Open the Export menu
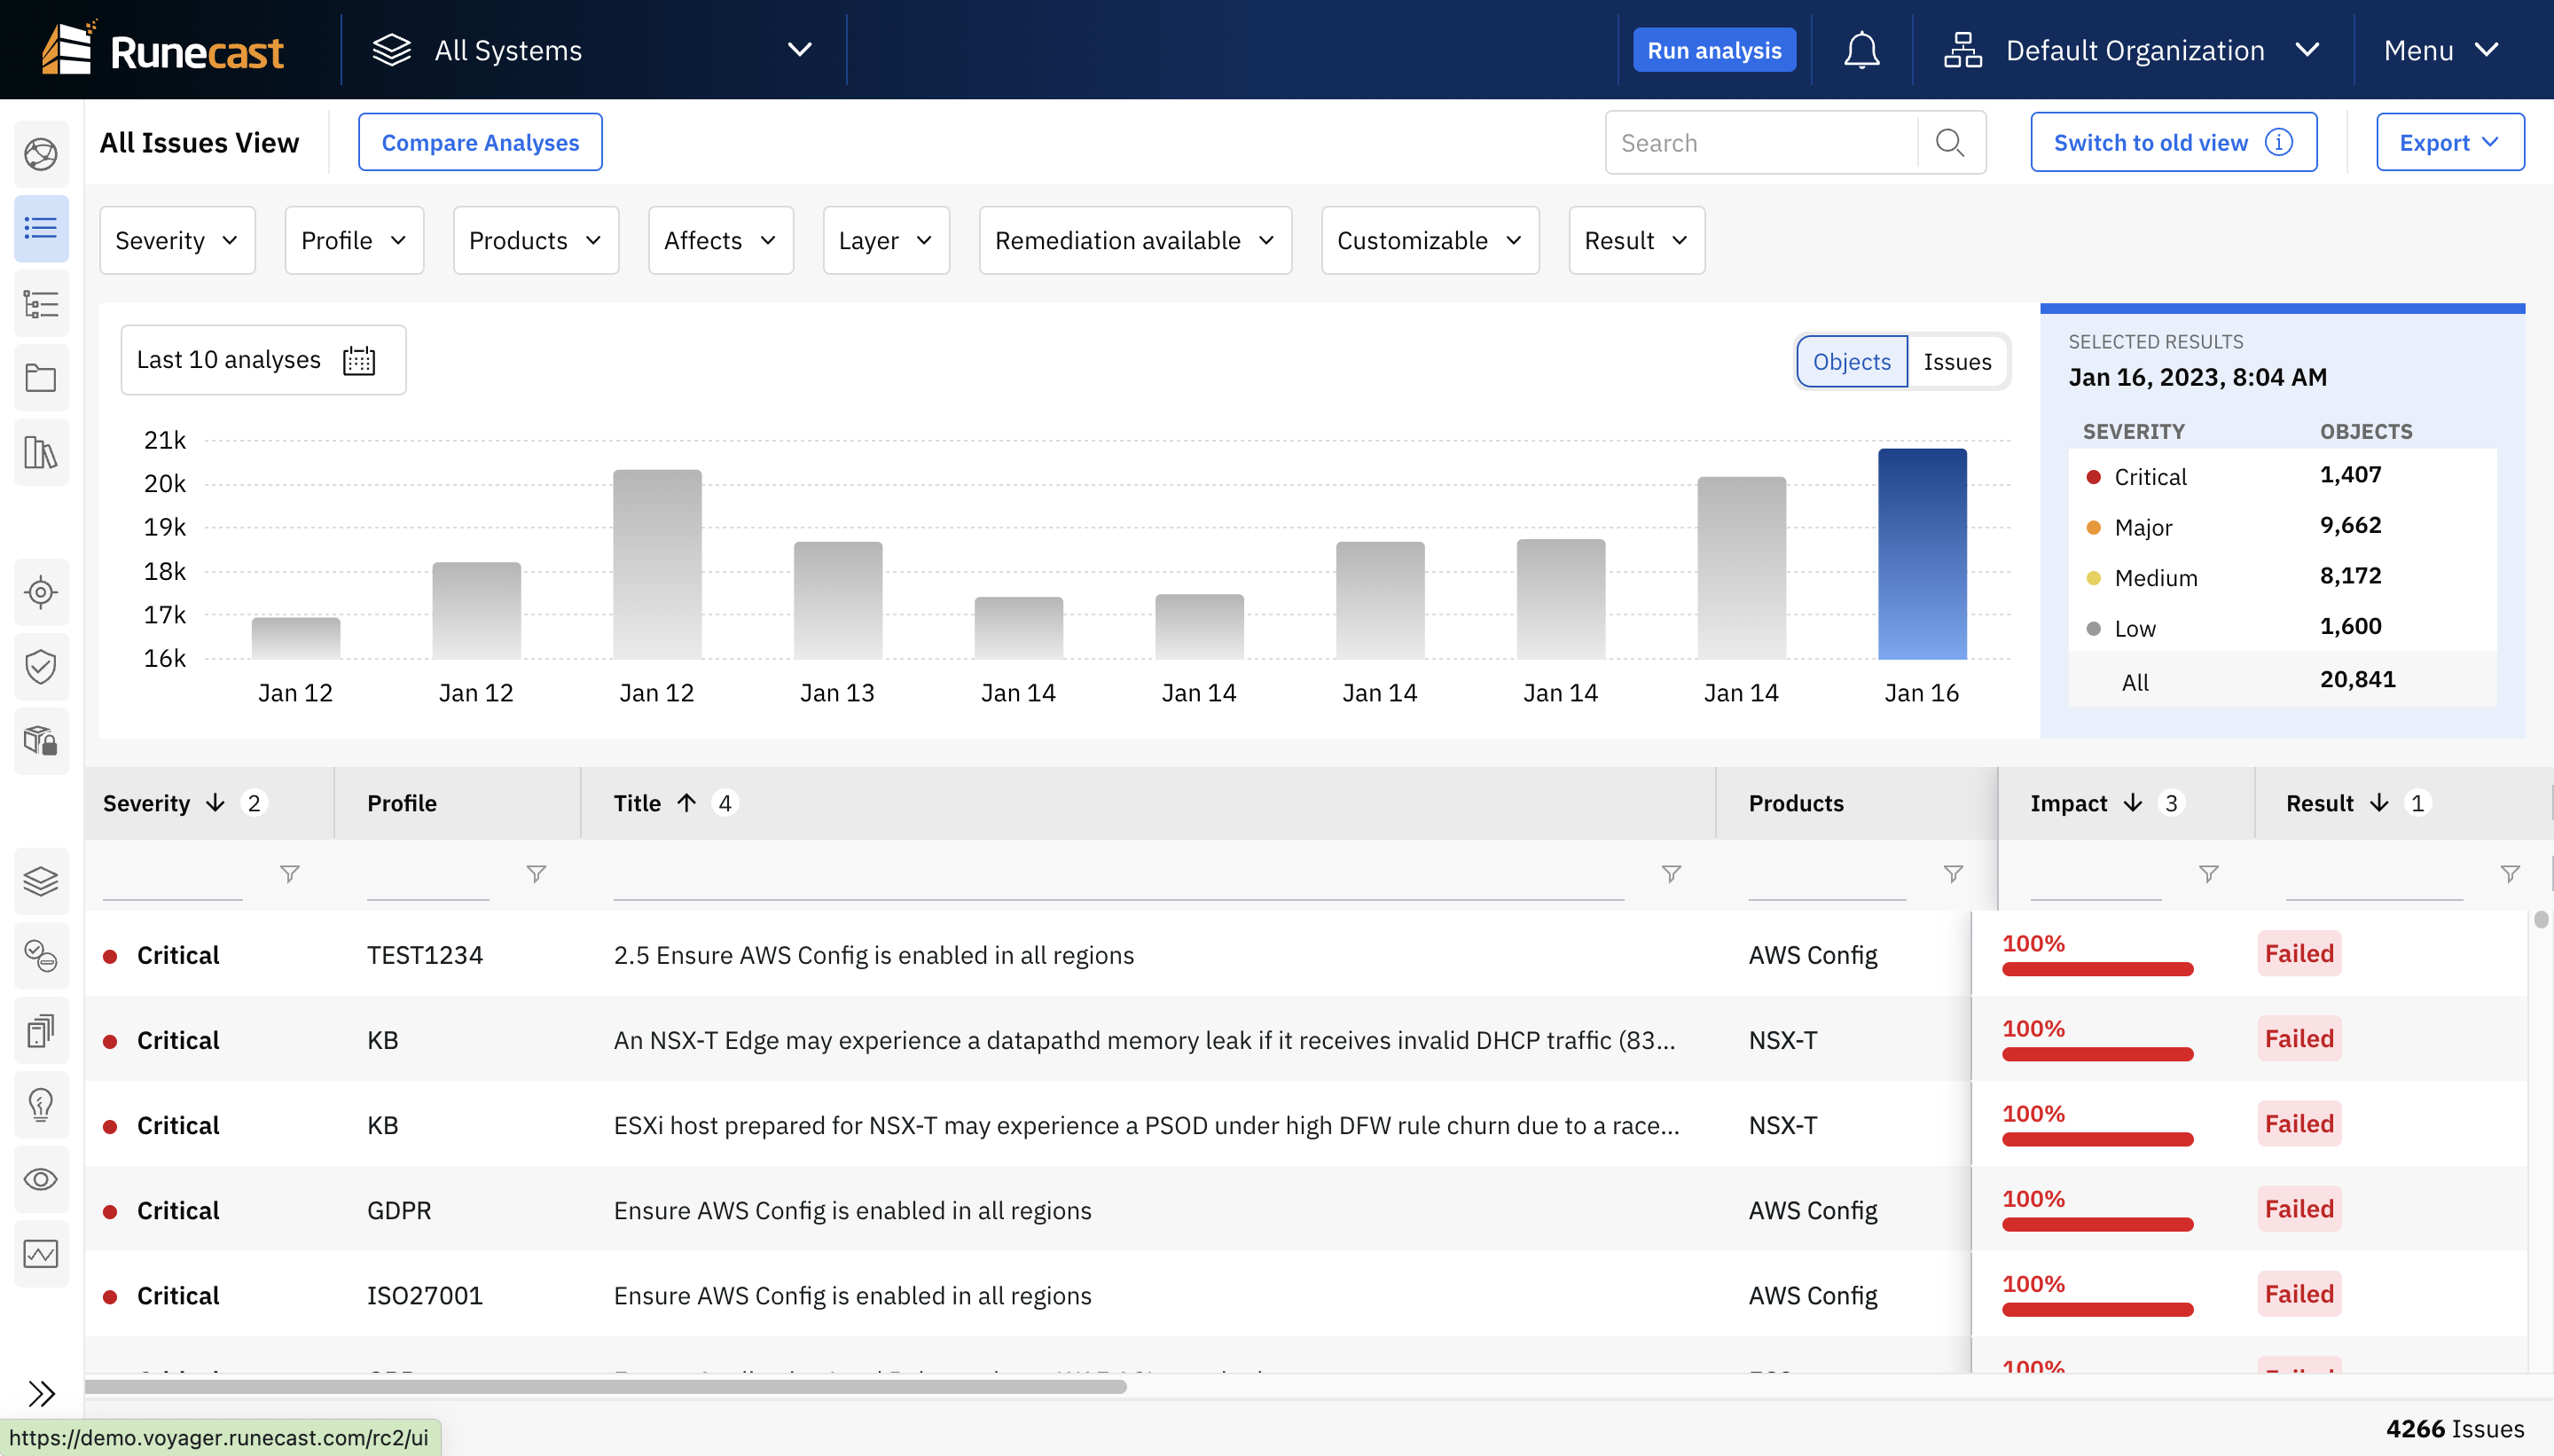Viewport: 2554px width, 1456px height. coord(2450,140)
